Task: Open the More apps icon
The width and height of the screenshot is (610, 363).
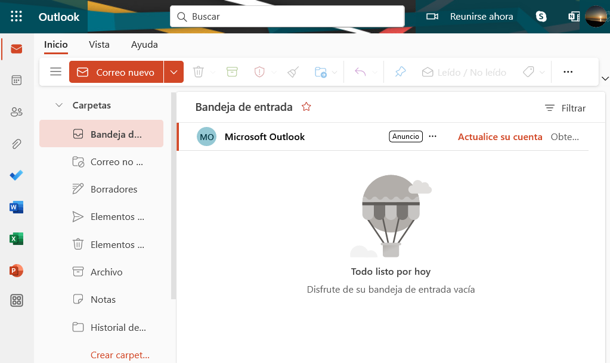Action: [16, 300]
